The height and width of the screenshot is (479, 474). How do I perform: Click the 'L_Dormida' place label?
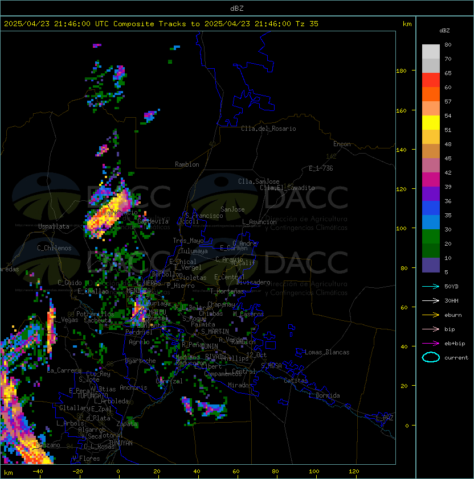[324, 395]
